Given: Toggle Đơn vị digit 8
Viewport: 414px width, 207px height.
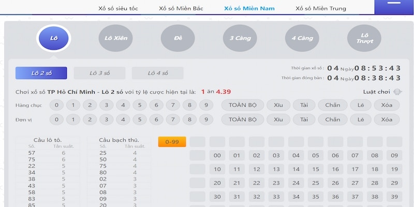Looking at the screenshot, I should (189, 120).
